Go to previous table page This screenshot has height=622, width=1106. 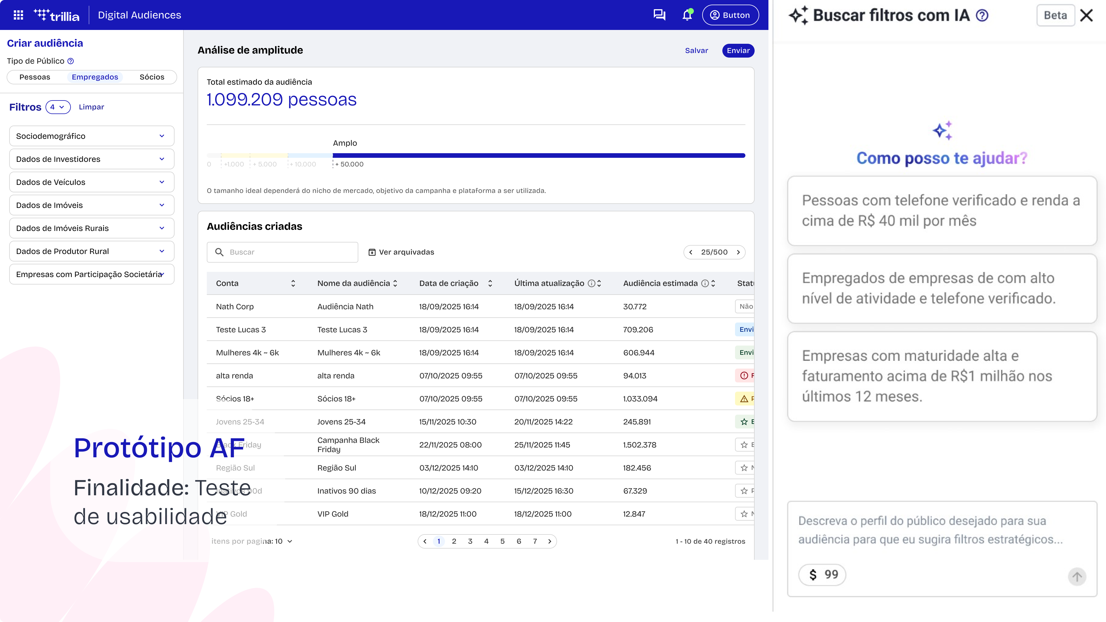tap(425, 541)
